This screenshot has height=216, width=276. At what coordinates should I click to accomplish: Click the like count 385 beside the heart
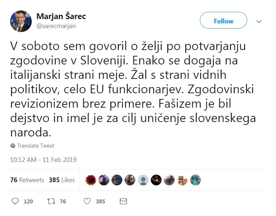tap(100, 202)
